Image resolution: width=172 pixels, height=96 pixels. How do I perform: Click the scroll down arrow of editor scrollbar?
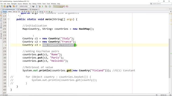point(170,93)
